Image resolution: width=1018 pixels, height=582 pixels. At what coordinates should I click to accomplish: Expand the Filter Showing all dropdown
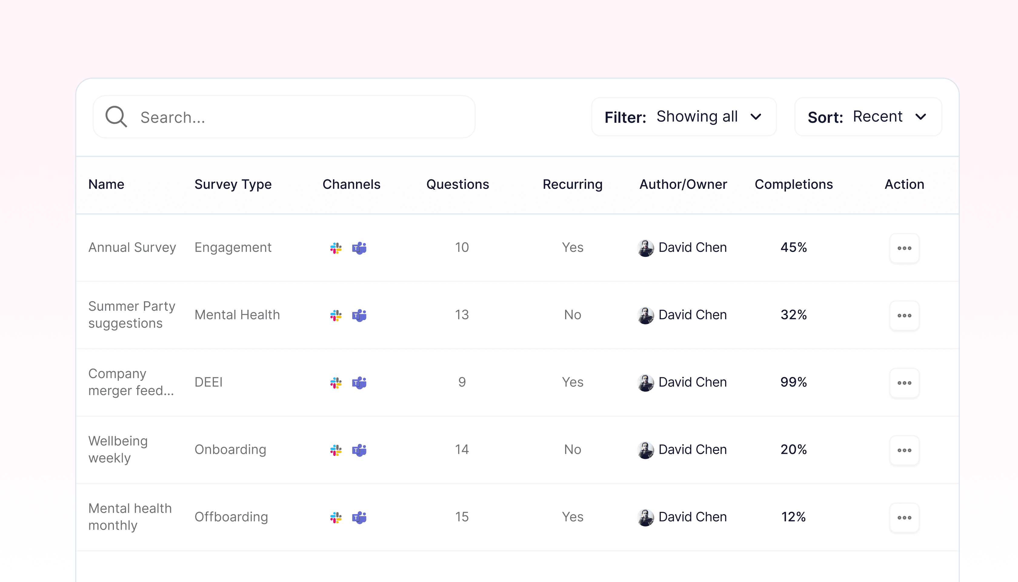click(x=684, y=117)
